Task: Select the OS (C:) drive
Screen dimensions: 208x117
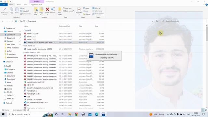Action: pos(9,92)
